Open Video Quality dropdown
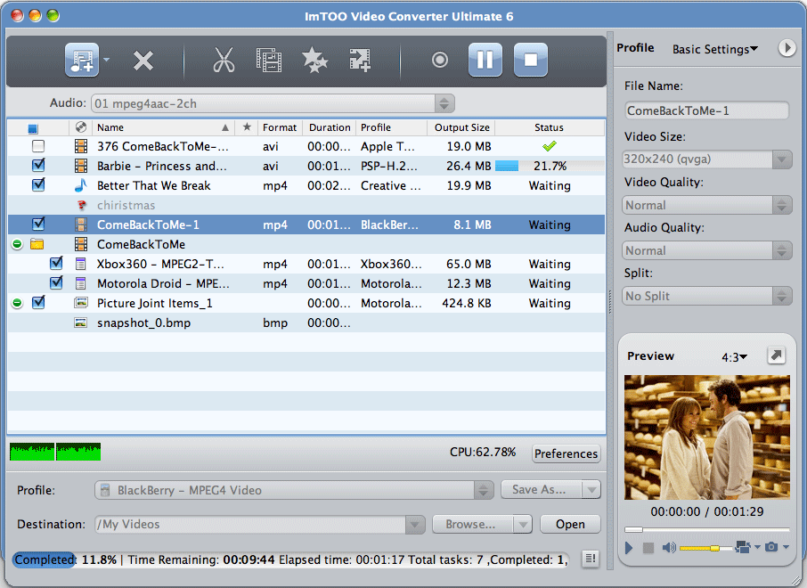The width and height of the screenshot is (807, 588). pyautogui.click(x=706, y=205)
